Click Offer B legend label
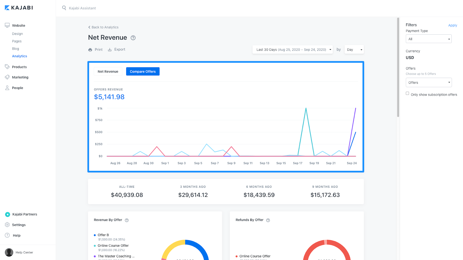Viewport: 463px width, 260px height. (x=103, y=235)
